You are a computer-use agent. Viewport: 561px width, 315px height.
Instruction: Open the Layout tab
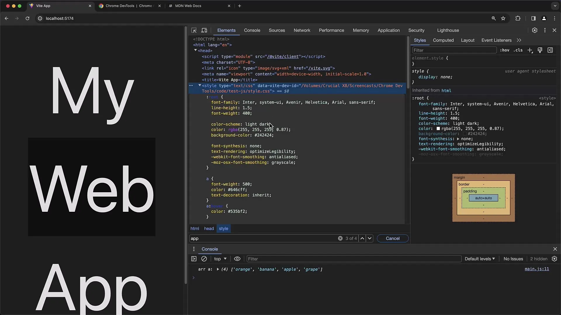pos(467,40)
